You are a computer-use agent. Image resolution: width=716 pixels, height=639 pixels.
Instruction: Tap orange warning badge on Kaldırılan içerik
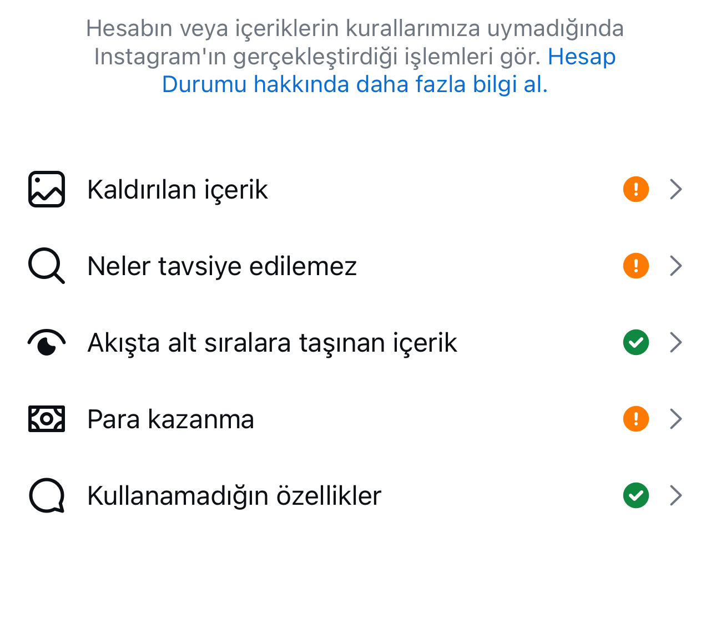click(636, 189)
